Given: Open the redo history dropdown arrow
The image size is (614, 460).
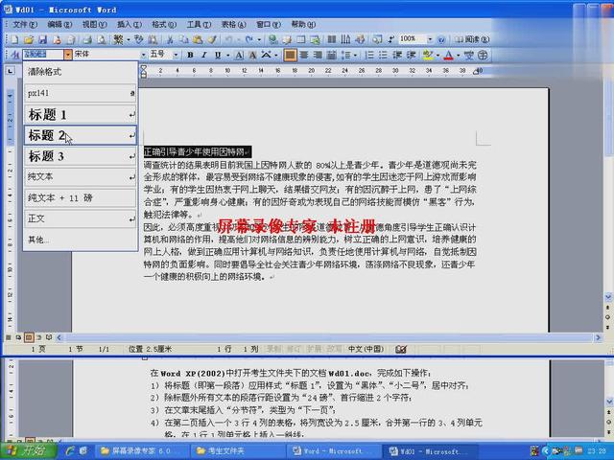Looking at the screenshot, I should 259,39.
